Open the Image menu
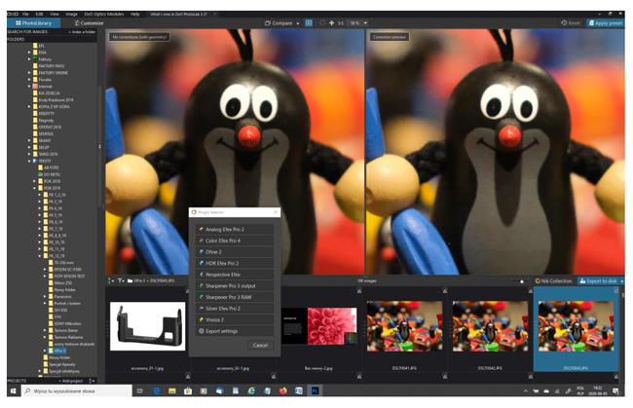Image resolution: width=633 pixels, height=408 pixels. point(71,14)
